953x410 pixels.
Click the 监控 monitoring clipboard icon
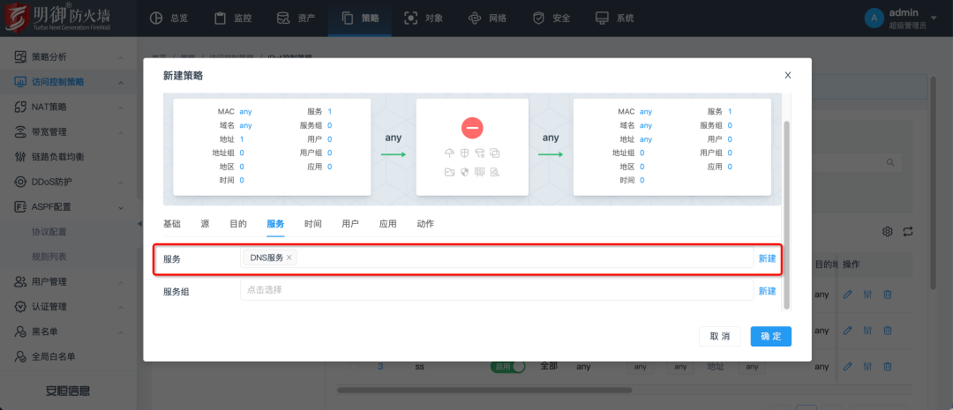[219, 18]
